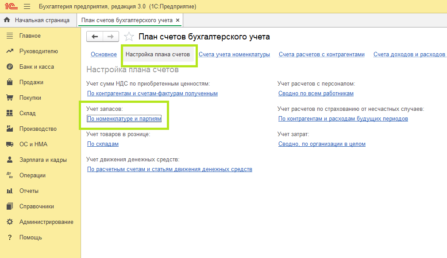447x258 pixels.
Task: Click the heading text План счетов бухгалтерского учета
Action: tap(204, 36)
